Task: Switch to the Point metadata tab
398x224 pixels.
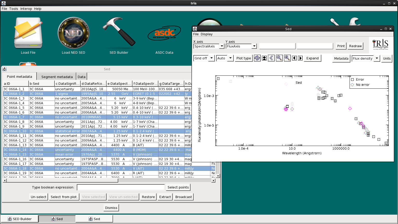Action: pos(19,76)
